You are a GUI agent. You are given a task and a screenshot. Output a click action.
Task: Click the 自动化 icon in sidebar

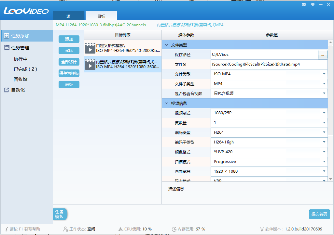point(7,90)
